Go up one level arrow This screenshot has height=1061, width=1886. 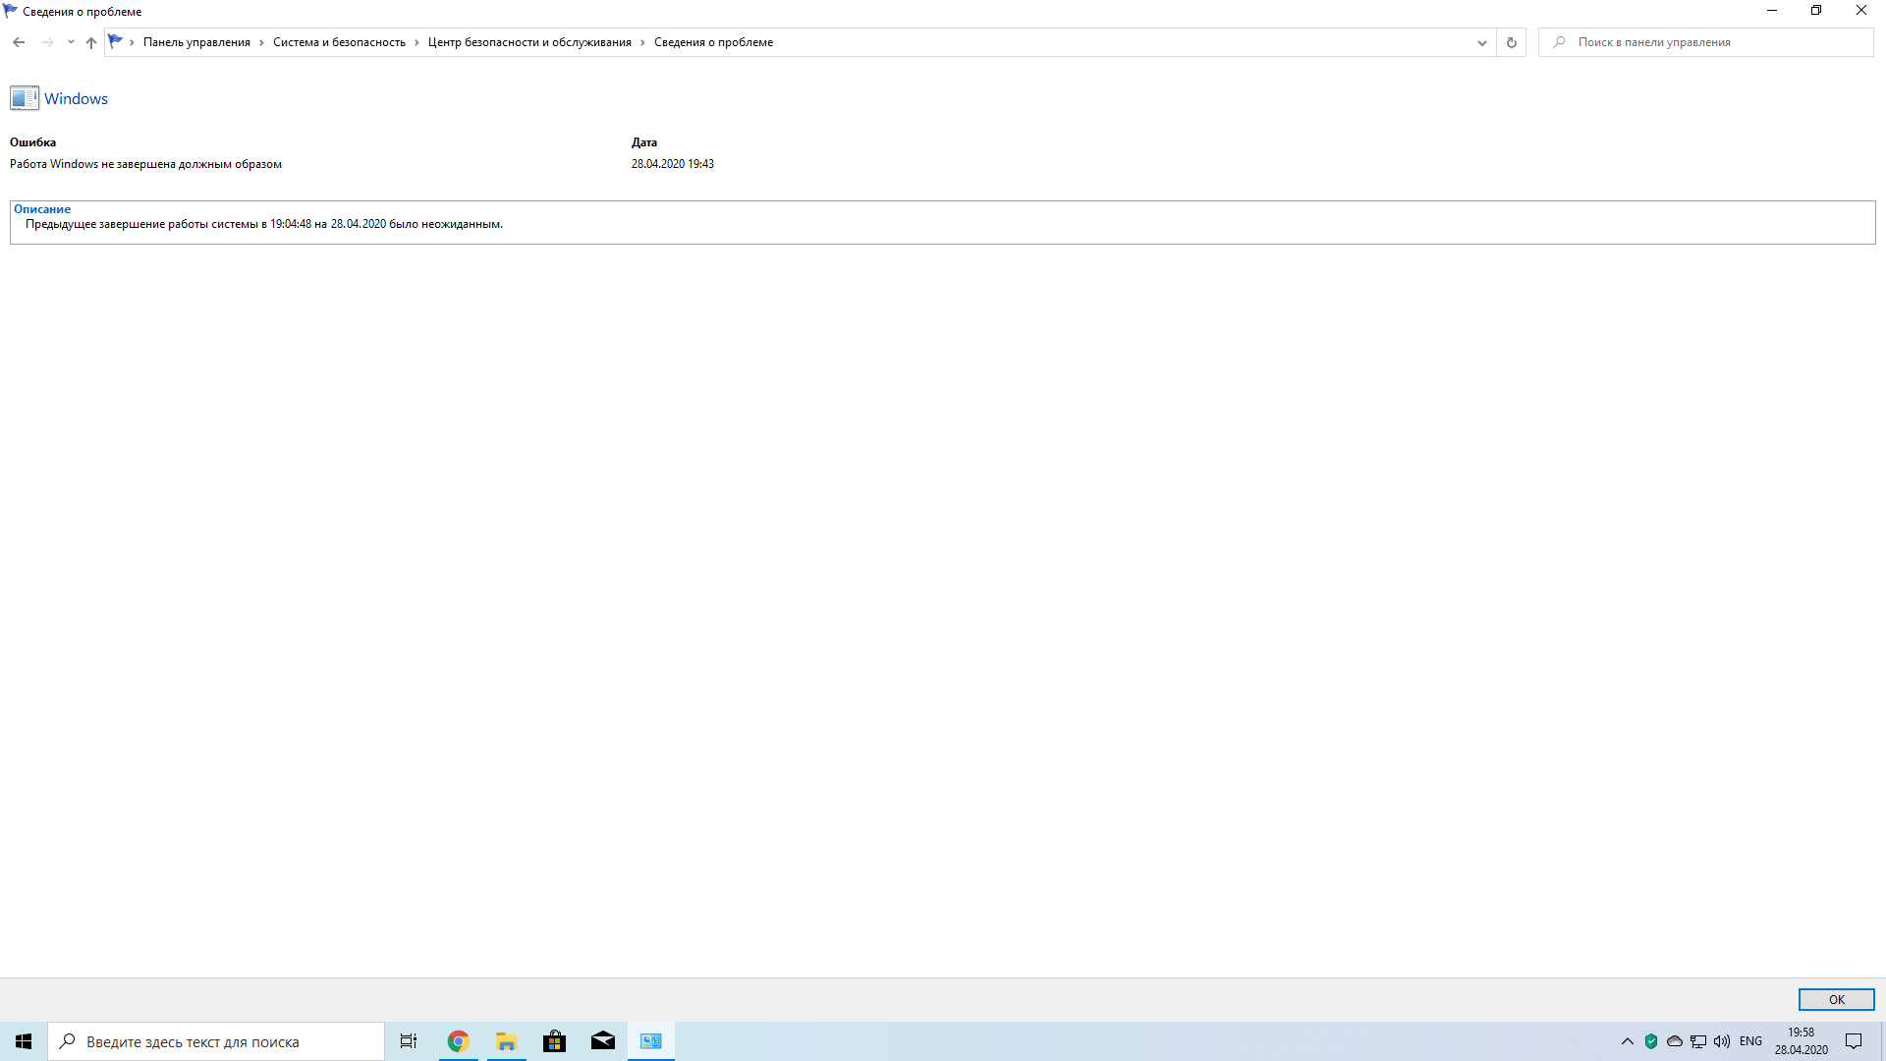91,42
